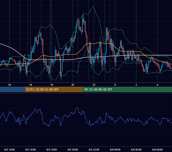Click the 8/5 18:00 date label
Screen dimensions: 172x152
pyautogui.click(x=52, y=149)
